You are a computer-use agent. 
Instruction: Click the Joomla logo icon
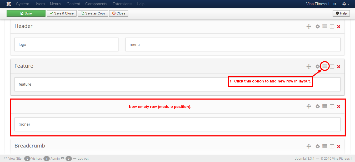pyautogui.click(x=9, y=4)
